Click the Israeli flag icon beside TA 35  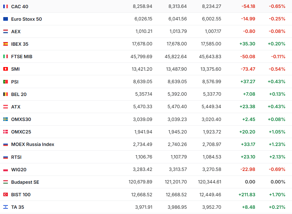(x=6, y=207)
